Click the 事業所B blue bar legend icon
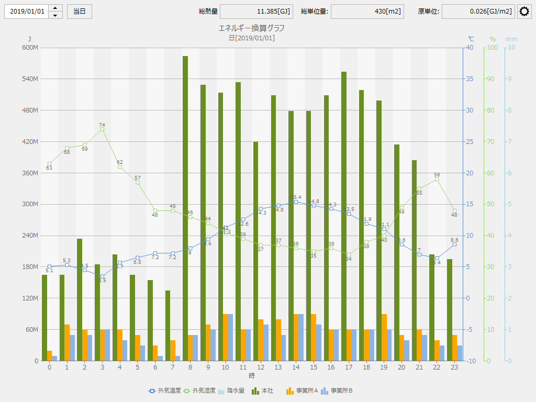 tap(325, 390)
